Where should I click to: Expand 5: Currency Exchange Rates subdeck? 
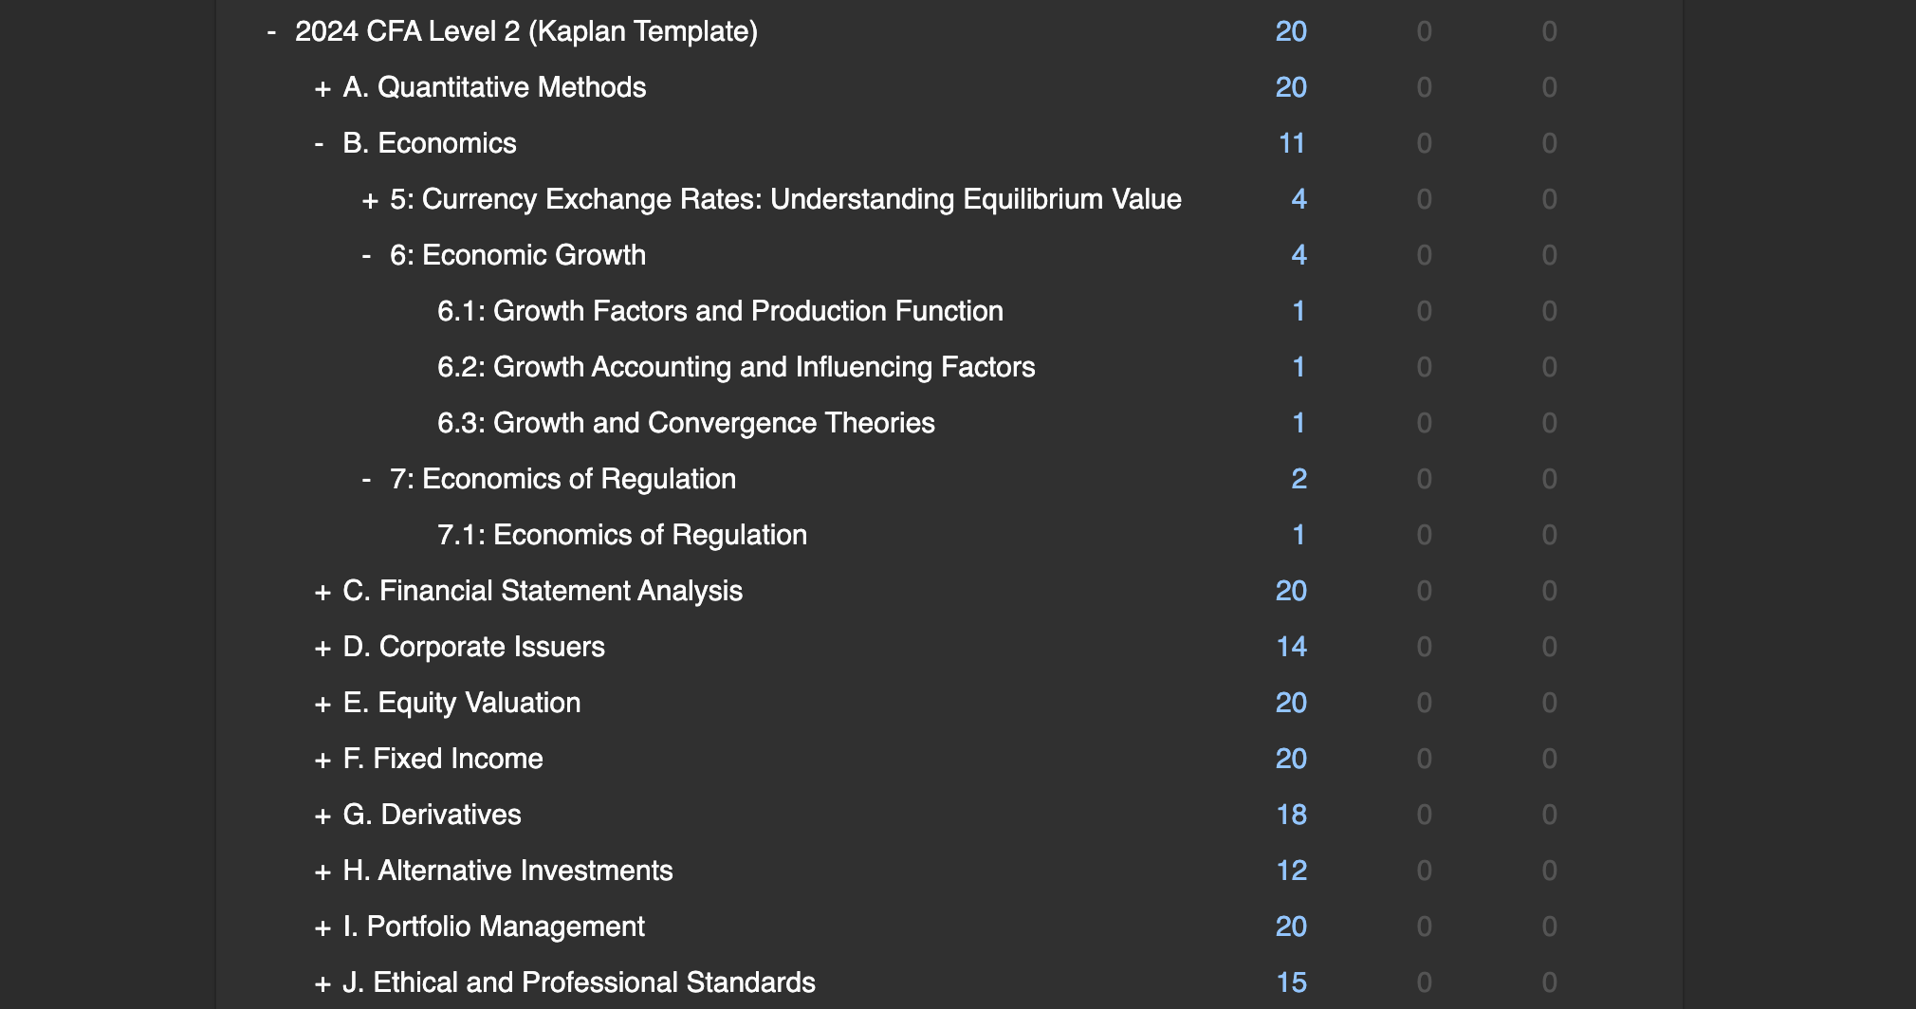pos(370,200)
